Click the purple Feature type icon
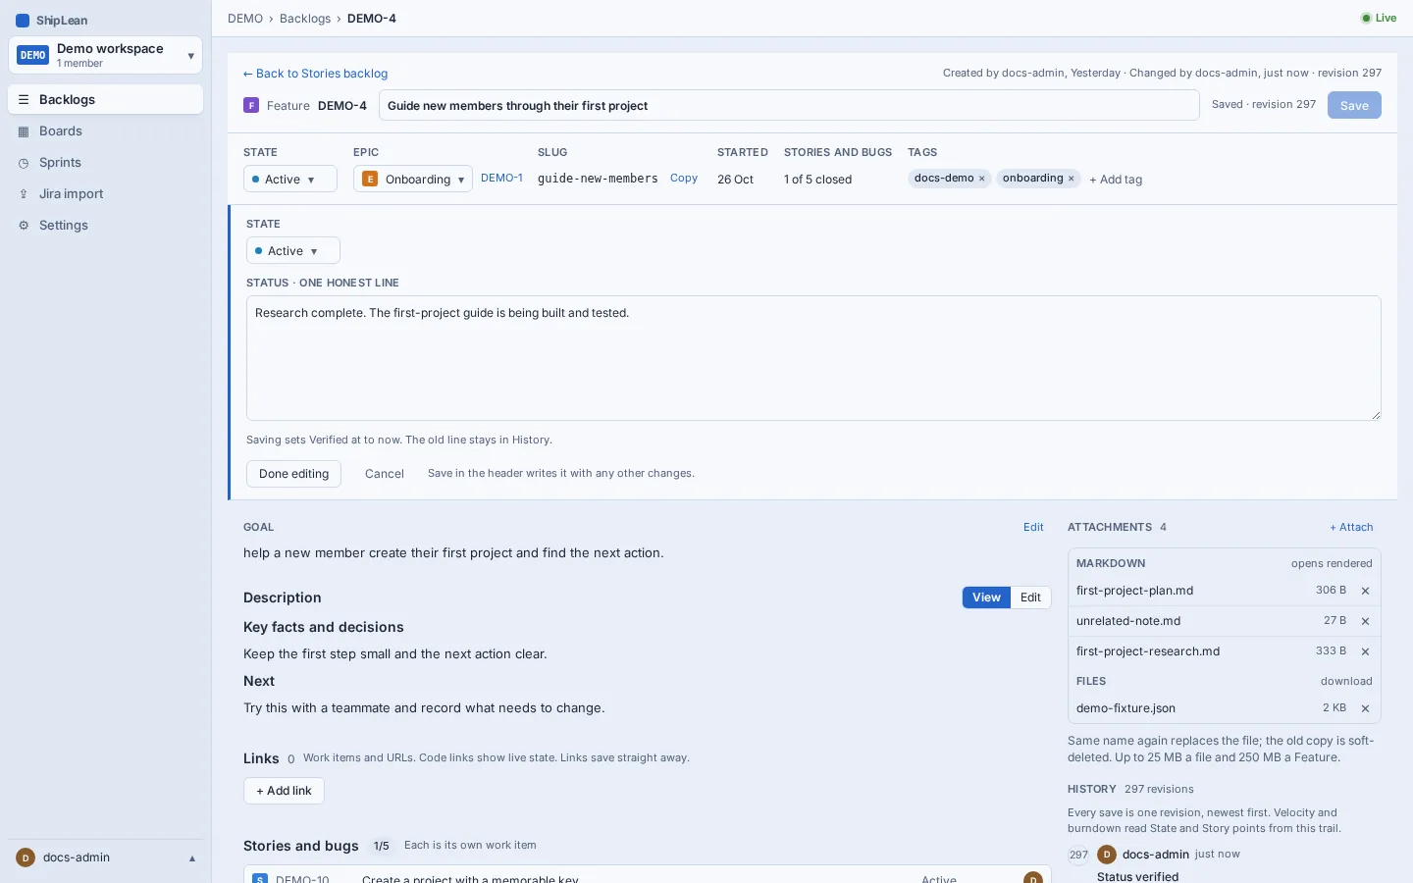The image size is (1413, 883). (251, 105)
